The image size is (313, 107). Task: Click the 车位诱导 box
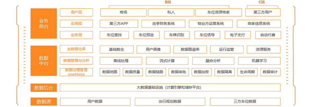pyautogui.click(x=207, y=35)
